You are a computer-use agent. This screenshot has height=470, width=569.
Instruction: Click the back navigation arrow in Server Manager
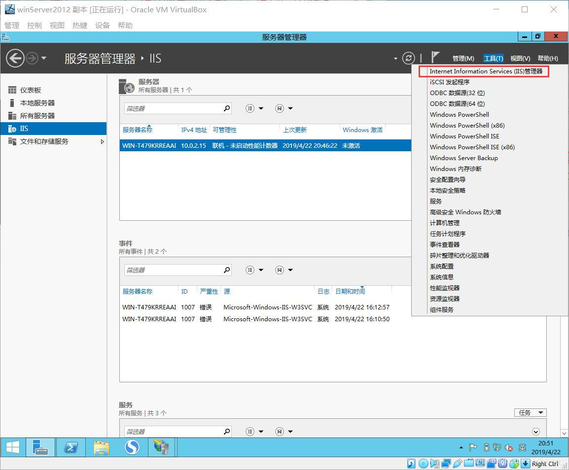tap(15, 58)
